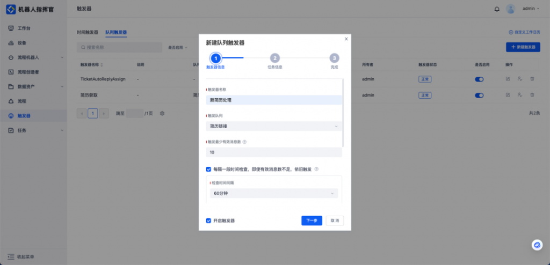This screenshot has height=265, width=550.
Task: Uncheck 每隔一段时间检查 checkbox
Action: coord(209,169)
